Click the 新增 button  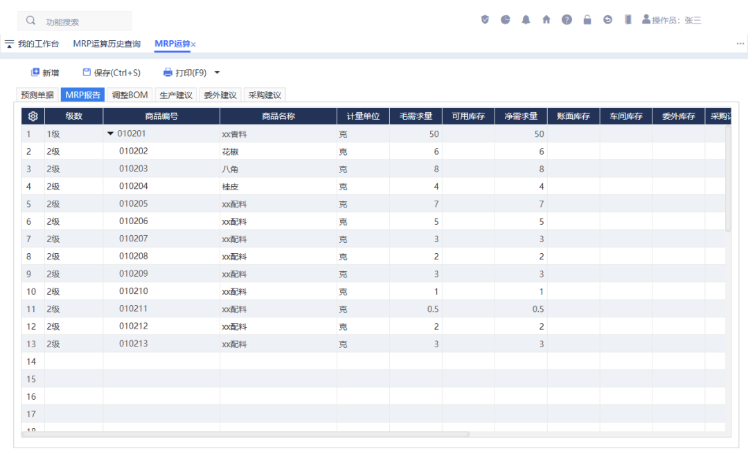pos(44,72)
